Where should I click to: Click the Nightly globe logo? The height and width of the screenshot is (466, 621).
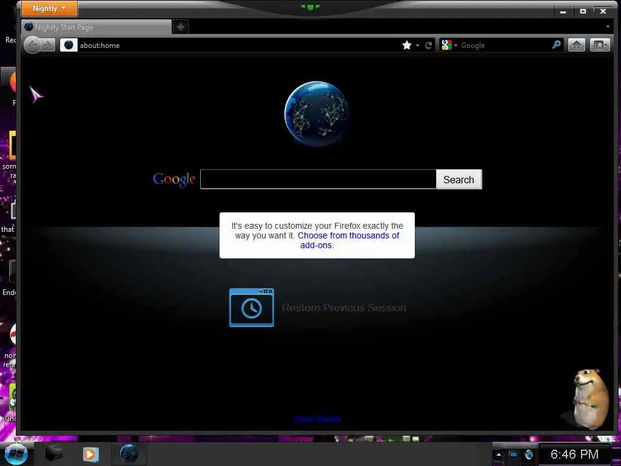(x=317, y=113)
